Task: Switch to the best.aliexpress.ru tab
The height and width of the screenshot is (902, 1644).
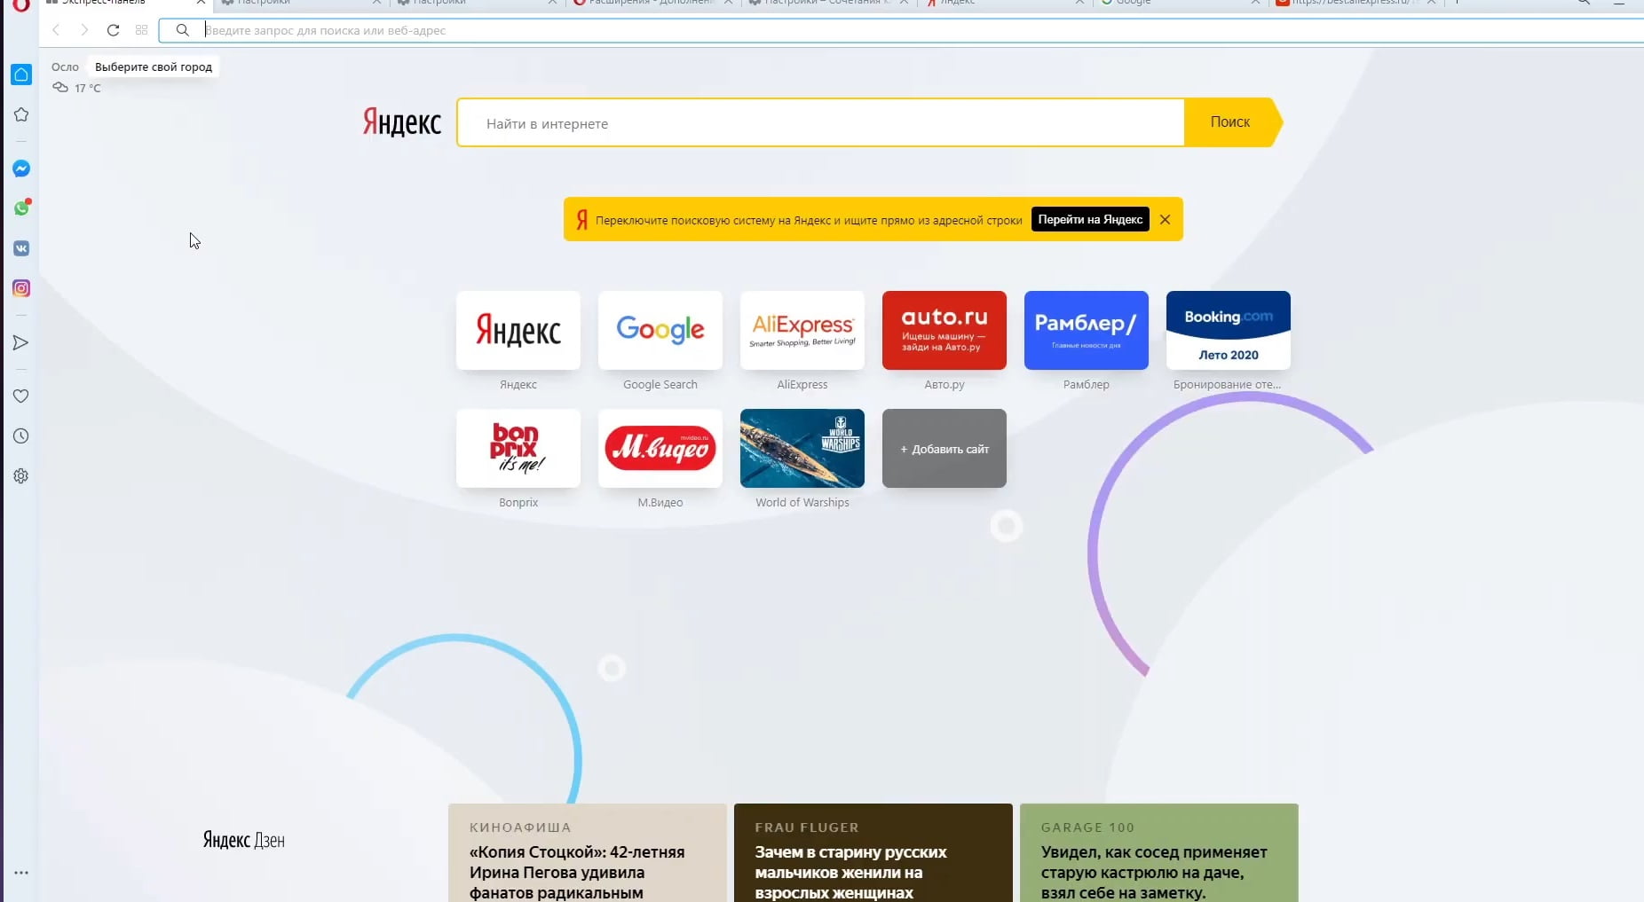Action: pyautogui.click(x=1356, y=4)
